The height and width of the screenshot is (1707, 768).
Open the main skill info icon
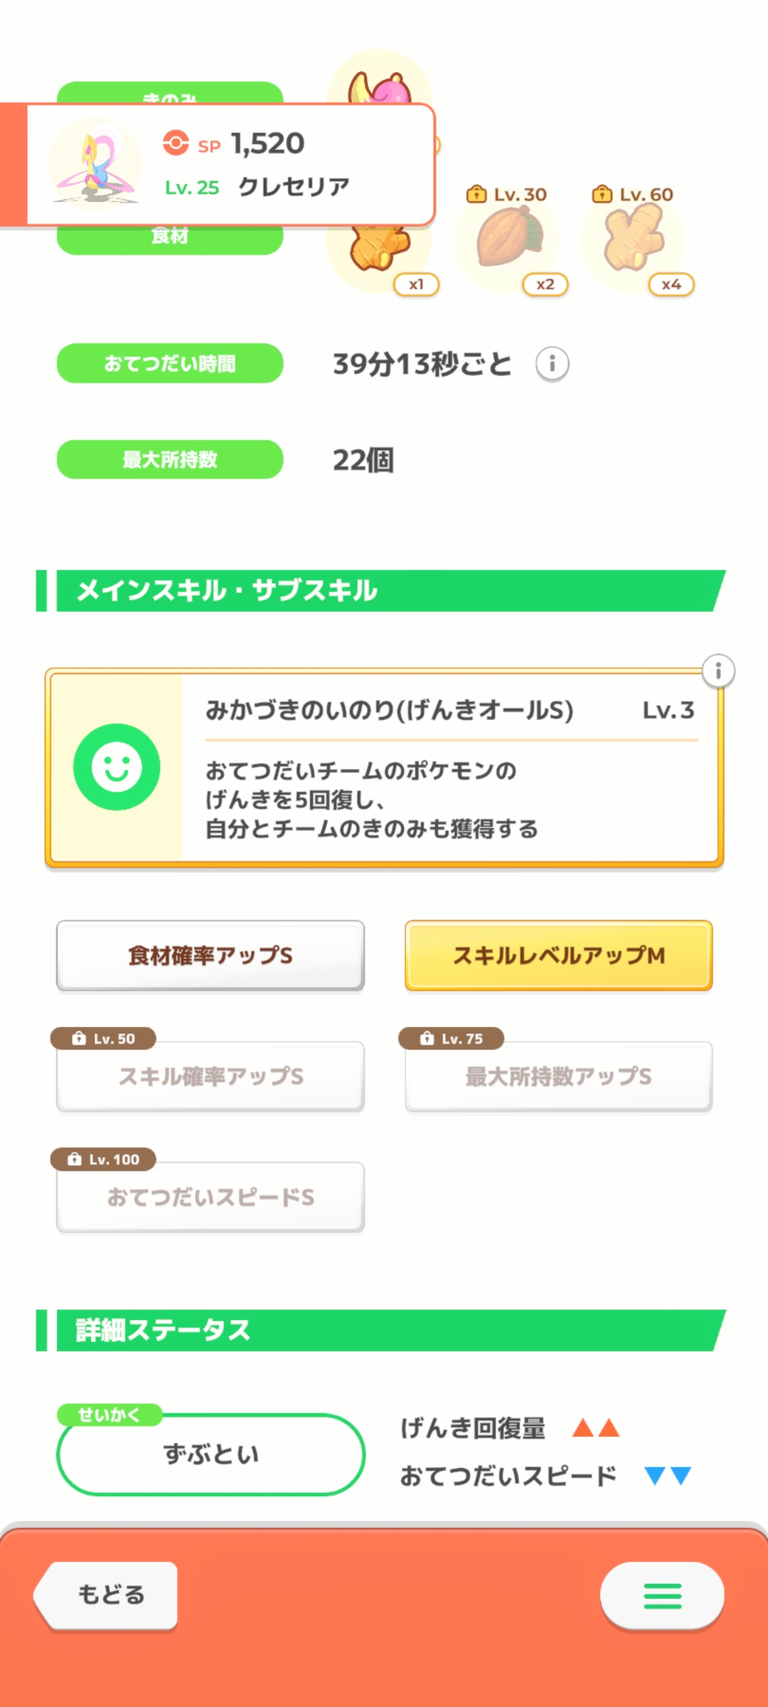[718, 671]
